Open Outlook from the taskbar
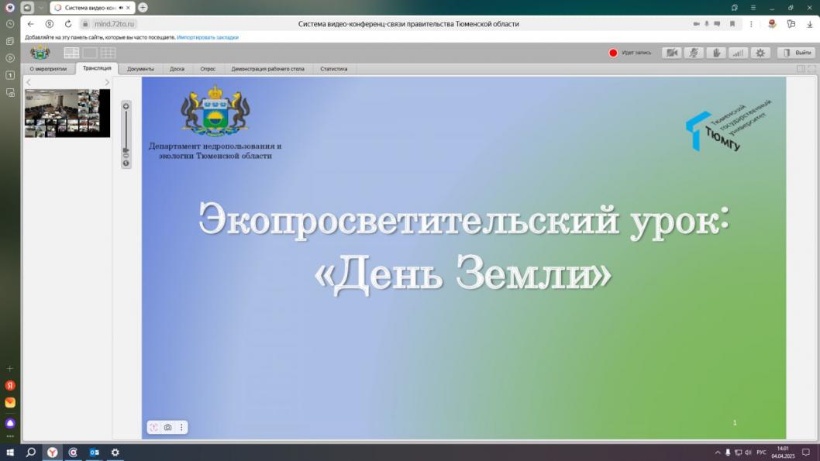 coord(94,452)
